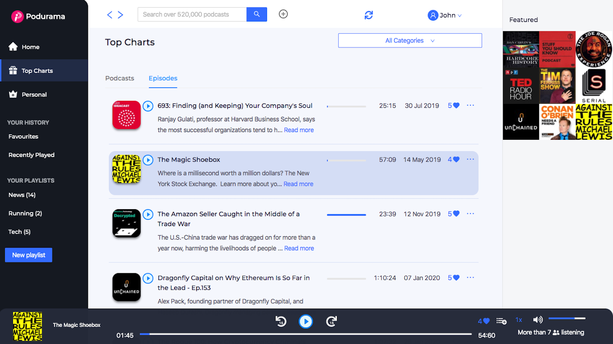613x344 pixels.
Task: Open more options for episode 693
Action: tap(470, 105)
